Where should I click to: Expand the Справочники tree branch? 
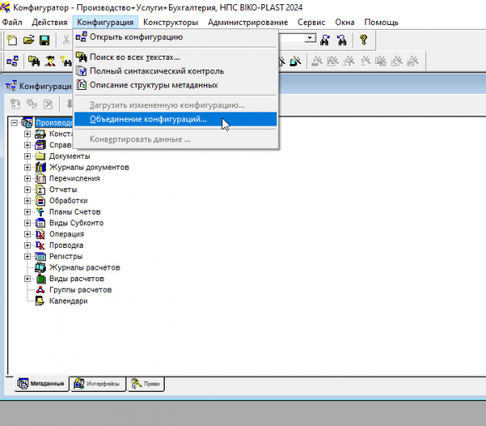(27, 145)
